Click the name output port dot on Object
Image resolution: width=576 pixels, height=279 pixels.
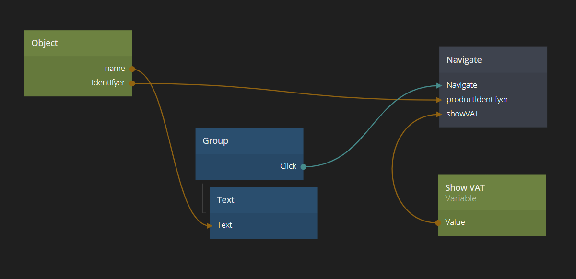132,69
